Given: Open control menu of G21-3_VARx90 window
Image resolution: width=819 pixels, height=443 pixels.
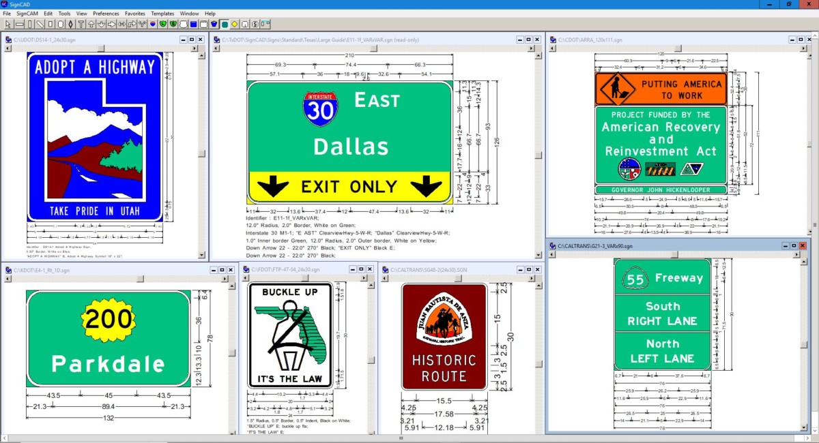Looking at the screenshot, I should tap(551, 245).
